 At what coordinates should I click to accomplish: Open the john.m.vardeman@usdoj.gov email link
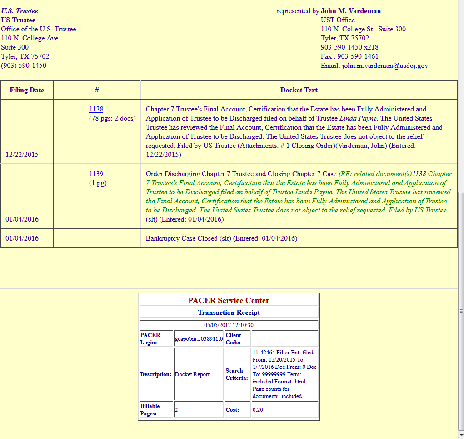pos(384,66)
